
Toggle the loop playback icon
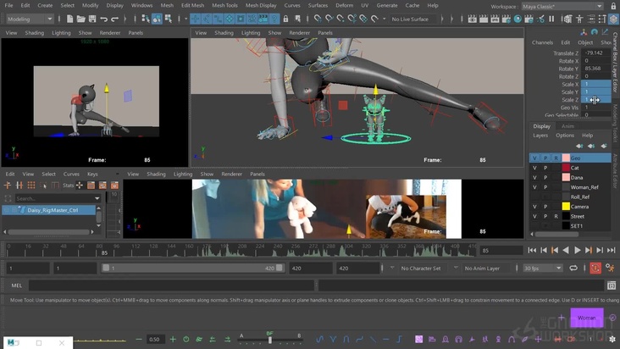click(x=574, y=269)
